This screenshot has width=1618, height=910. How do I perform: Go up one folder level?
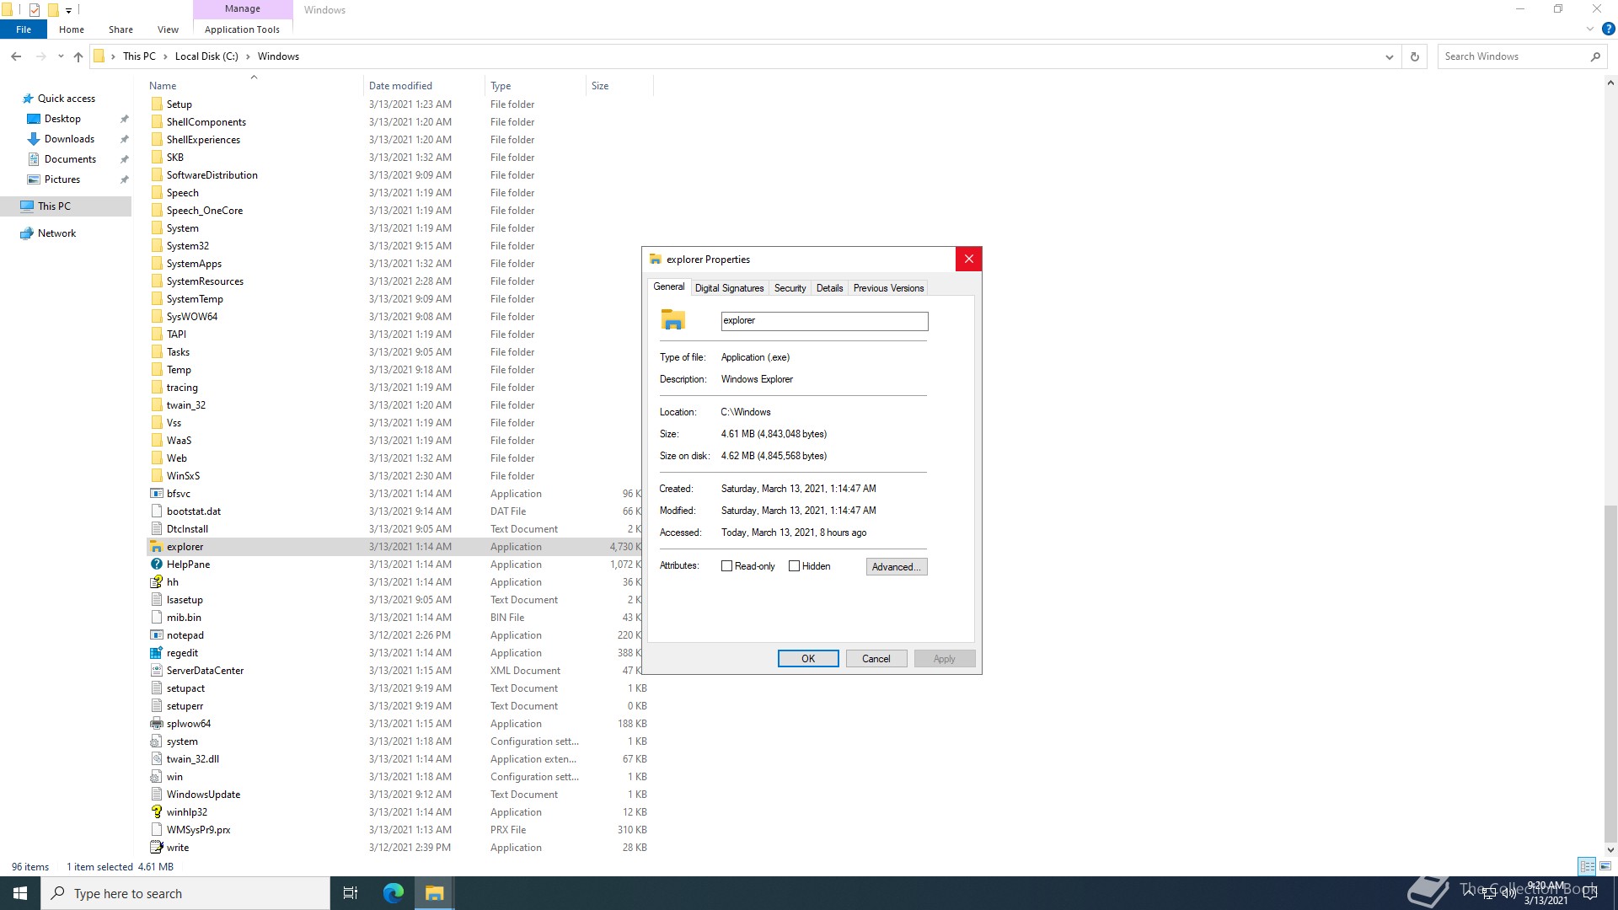coord(78,56)
